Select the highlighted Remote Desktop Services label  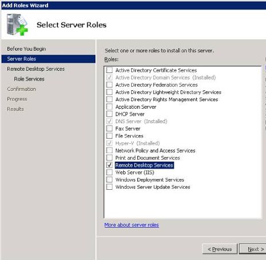click(x=144, y=165)
